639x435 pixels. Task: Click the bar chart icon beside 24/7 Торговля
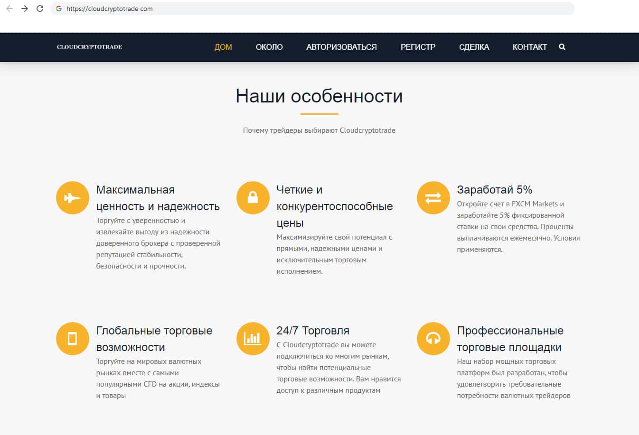(253, 339)
